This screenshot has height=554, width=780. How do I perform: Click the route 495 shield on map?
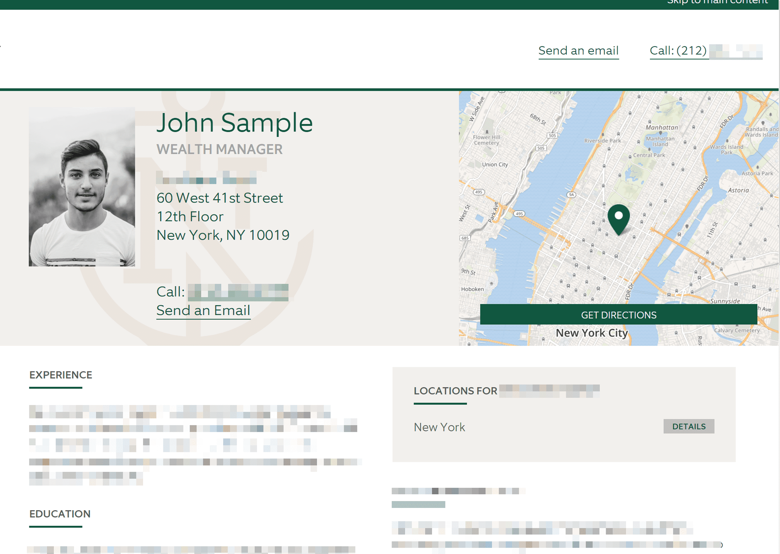(519, 214)
